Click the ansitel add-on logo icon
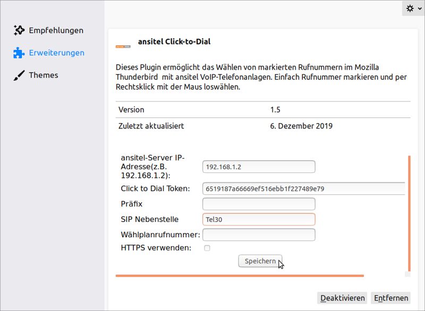This screenshot has height=311, width=425. [123, 46]
